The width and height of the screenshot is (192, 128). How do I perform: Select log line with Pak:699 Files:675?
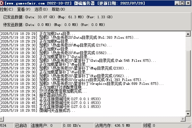tap(82, 84)
